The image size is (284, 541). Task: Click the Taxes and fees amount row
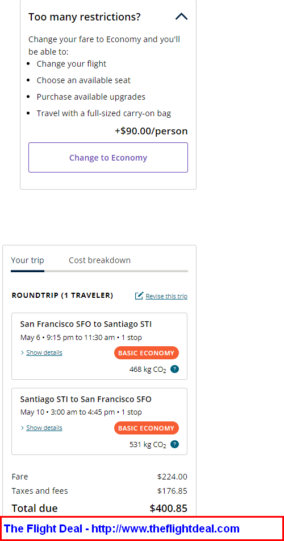(x=99, y=491)
